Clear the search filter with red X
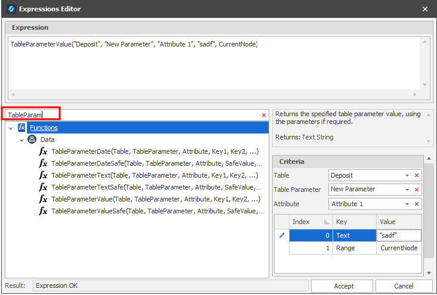The width and height of the screenshot is (437, 295). 264,115
